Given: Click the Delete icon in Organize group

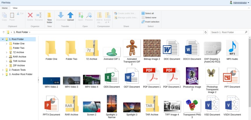Looking at the screenshot, I should [30, 16].
